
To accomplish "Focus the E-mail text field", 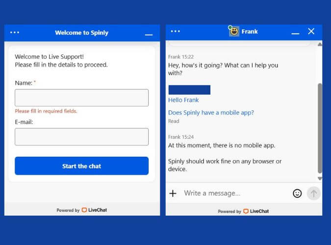I will [x=81, y=137].
